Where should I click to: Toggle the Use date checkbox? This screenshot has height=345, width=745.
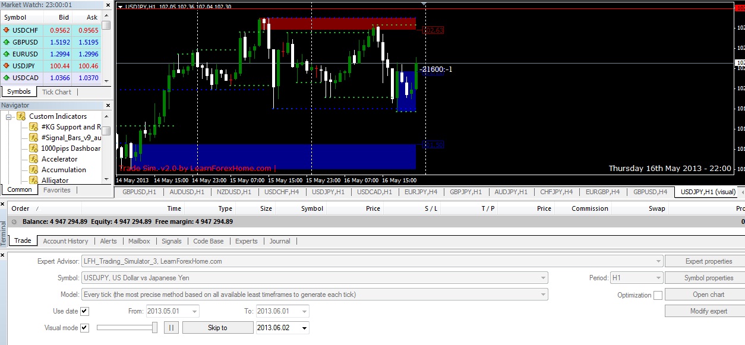point(84,311)
